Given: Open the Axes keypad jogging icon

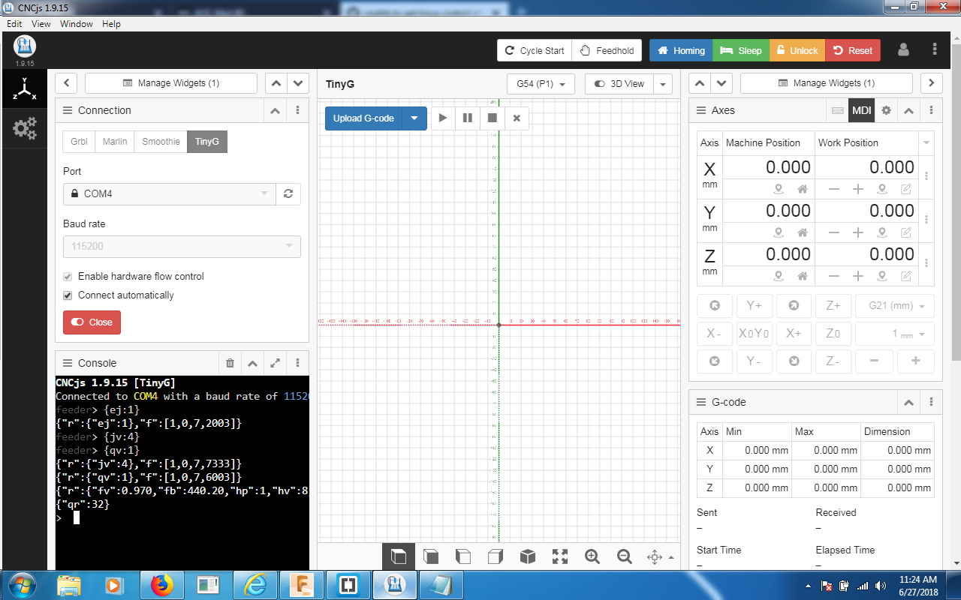Looking at the screenshot, I should click(x=838, y=110).
